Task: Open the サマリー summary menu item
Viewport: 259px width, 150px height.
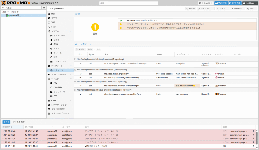Action: coord(55,18)
